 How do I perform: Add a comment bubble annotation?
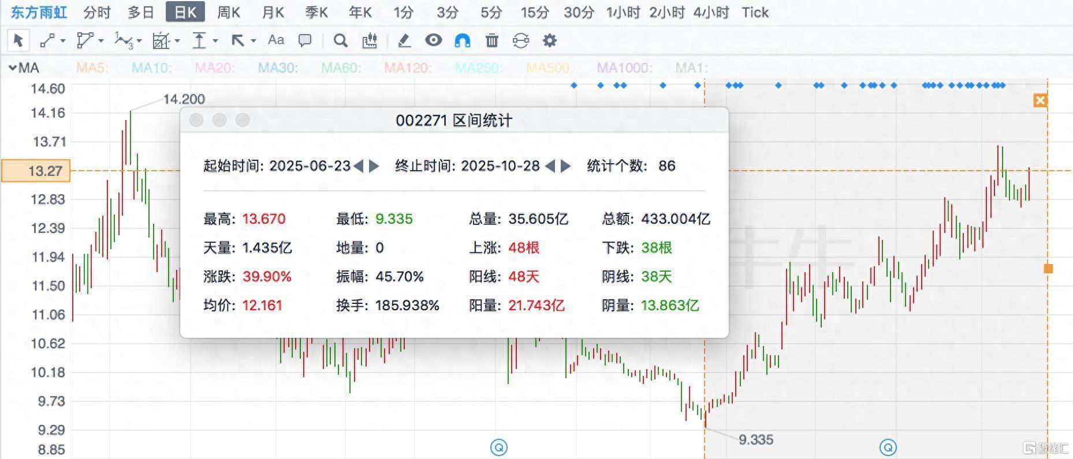(305, 40)
